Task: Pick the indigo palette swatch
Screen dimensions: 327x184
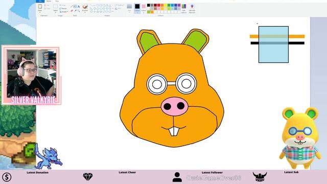Action: (176, 5)
